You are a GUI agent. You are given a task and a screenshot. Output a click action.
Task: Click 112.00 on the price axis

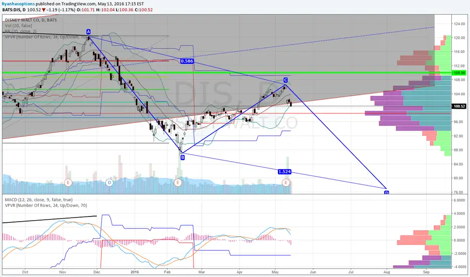[x=459, y=66]
